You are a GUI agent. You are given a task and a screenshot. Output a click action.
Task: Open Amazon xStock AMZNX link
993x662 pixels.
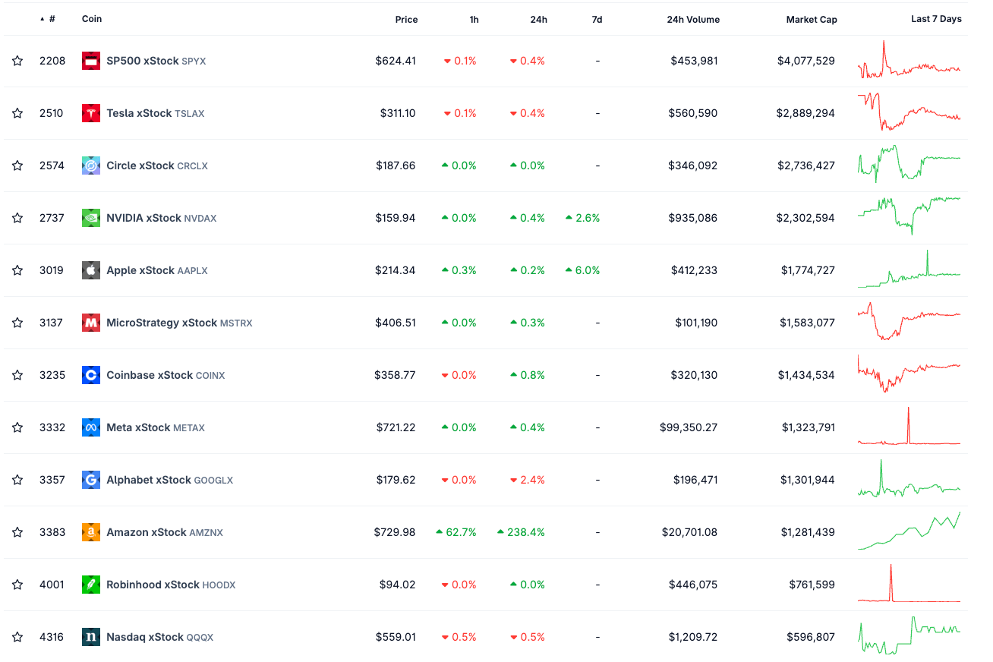click(165, 532)
